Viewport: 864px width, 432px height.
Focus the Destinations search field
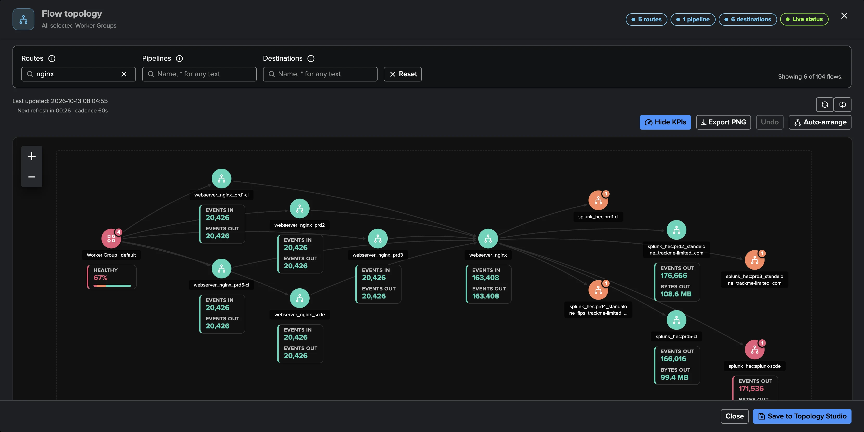(320, 74)
